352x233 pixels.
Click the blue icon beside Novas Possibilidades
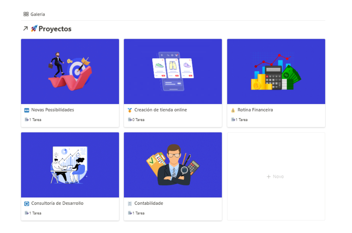point(27,110)
